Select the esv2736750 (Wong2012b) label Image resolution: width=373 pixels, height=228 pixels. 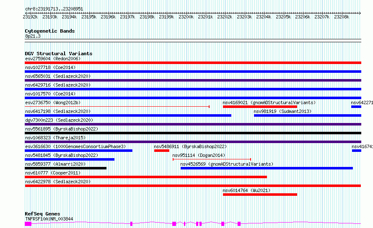tap(53, 102)
